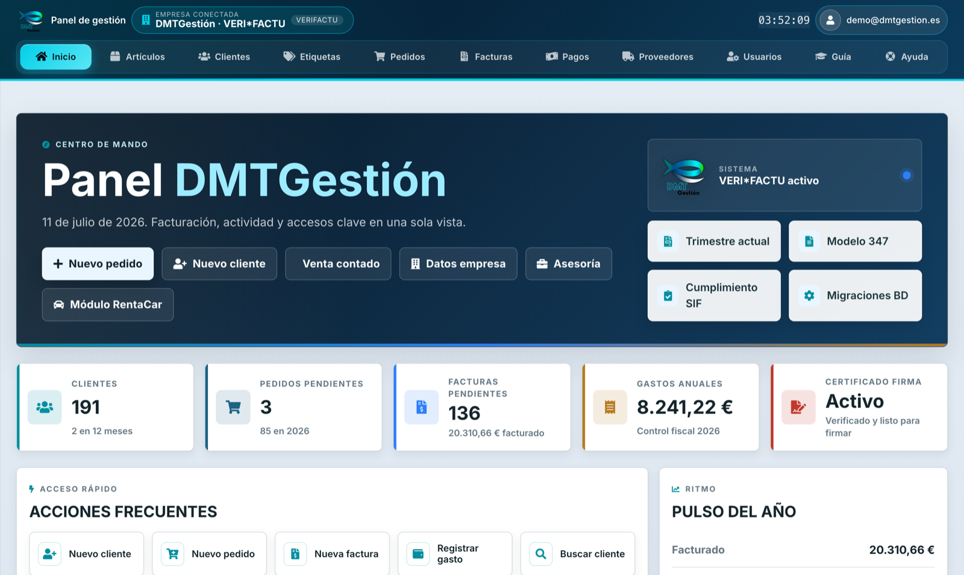The height and width of the screenshot is (575, 964).
Task: Go to the Inicio tab
Action: tap(56, 57)
